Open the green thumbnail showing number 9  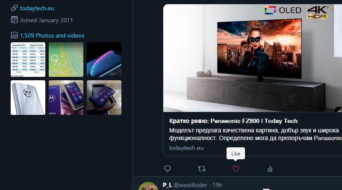[66, 59]
